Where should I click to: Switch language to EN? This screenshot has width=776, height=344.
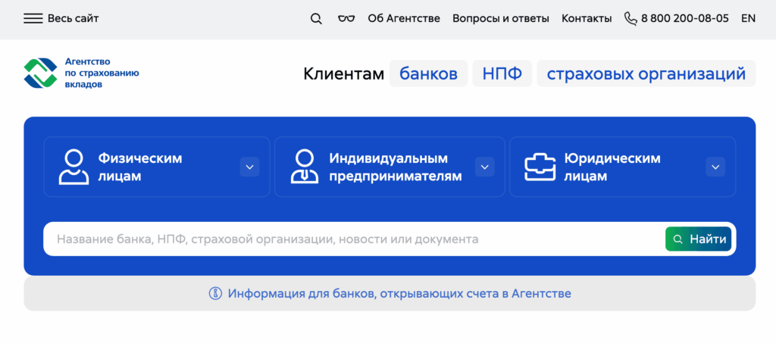click(x=748, y=19)
